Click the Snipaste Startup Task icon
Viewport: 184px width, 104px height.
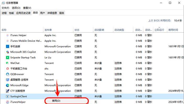click(8, 57)
